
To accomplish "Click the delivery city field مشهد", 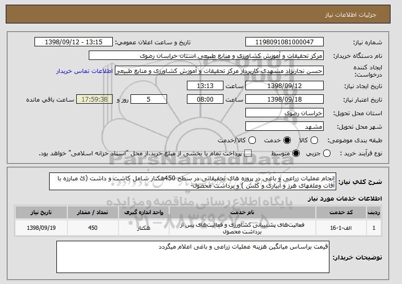I will (x=285, y=127).
